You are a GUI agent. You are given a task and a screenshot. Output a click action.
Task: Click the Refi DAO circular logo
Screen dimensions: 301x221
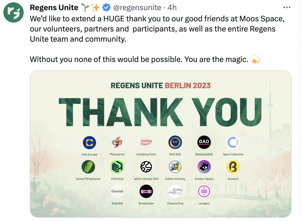pyautogui.click(x=175, y=142)
